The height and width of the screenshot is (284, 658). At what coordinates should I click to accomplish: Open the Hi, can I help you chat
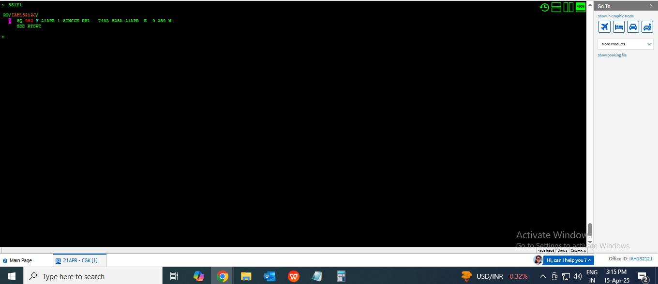tap(568, 260)
